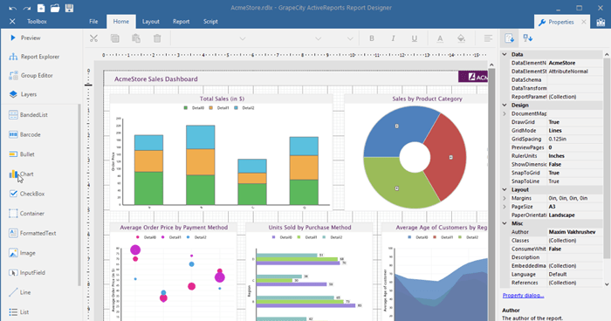Click the Cut scissors icon
The image size is (611, 321).
(x=93, y=38)
